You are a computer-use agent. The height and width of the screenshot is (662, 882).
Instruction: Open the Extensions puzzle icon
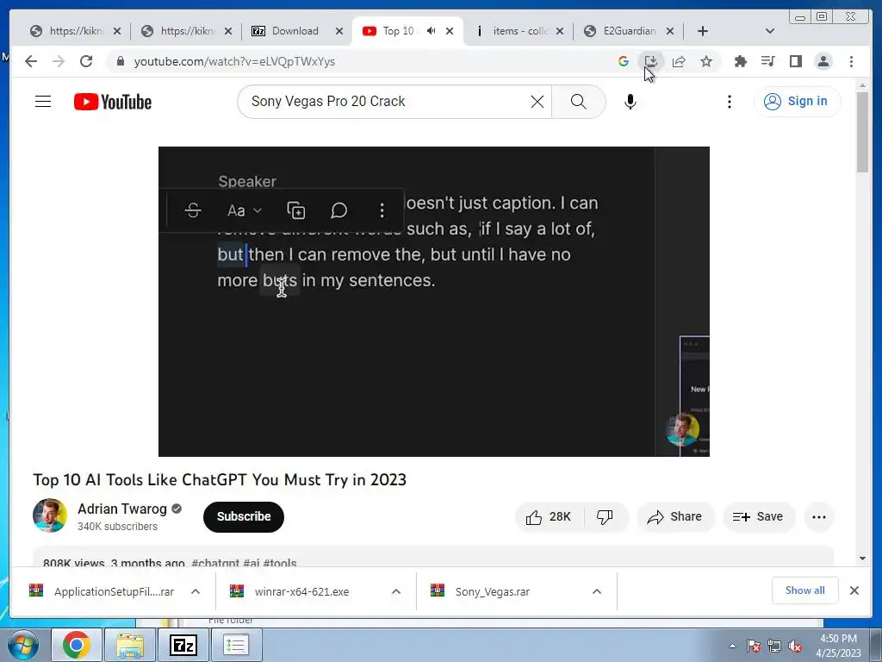click(741, 61)
